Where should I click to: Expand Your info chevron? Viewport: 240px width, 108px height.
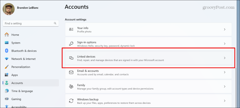(x=225, y=29)
